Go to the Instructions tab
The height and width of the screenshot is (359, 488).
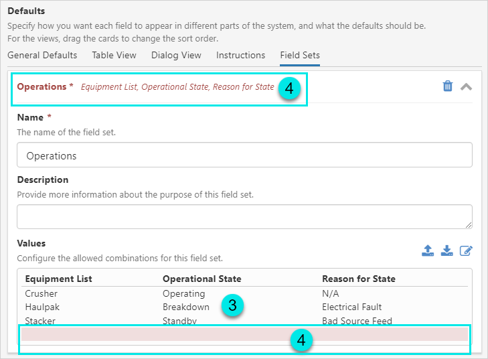(x=240, y=56)
